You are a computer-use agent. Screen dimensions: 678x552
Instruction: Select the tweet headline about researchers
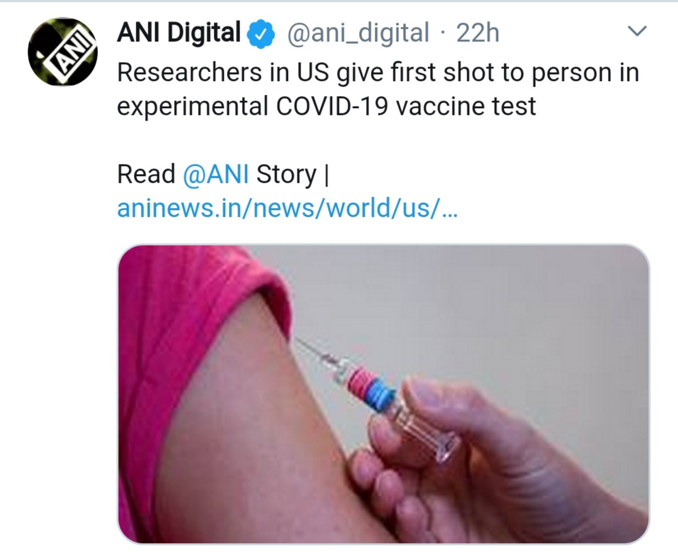379,89
